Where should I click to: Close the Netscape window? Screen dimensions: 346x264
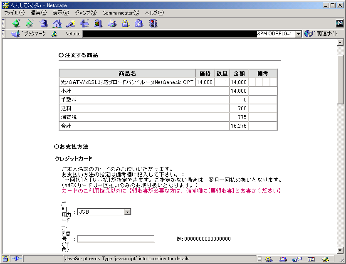pos(340,5)
